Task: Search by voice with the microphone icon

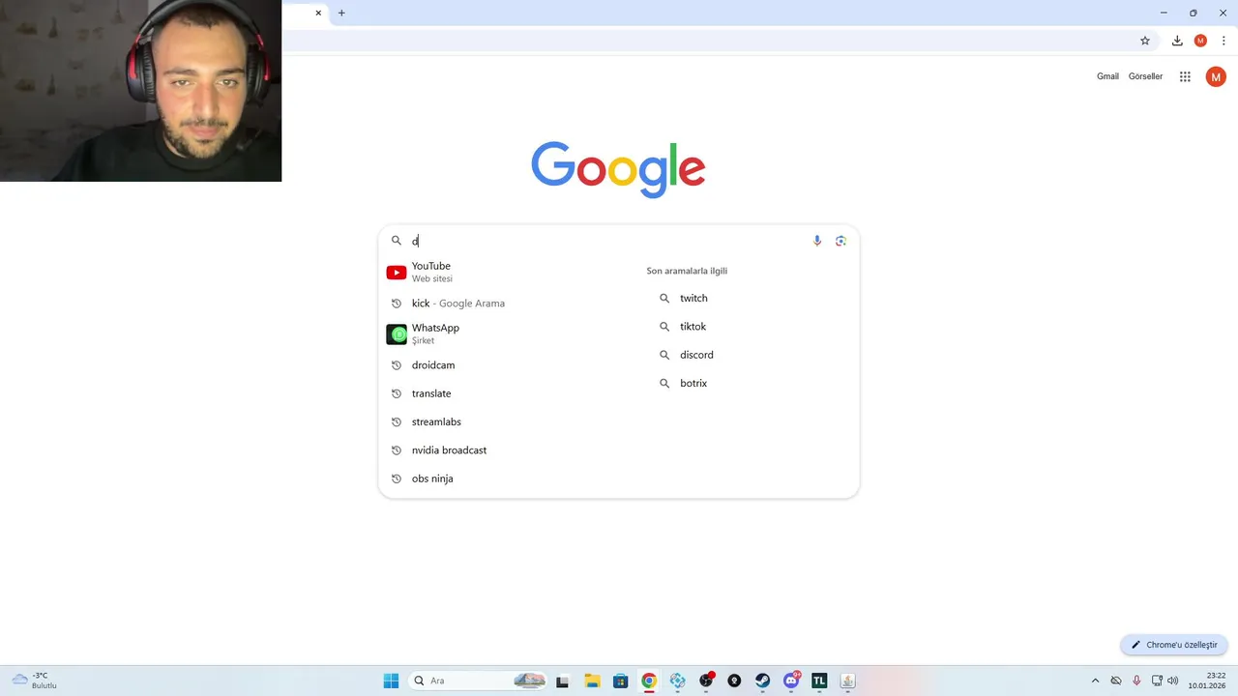Action: point(817,241)
